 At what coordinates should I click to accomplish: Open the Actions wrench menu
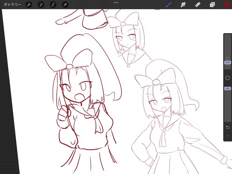(x=29, y=4)
